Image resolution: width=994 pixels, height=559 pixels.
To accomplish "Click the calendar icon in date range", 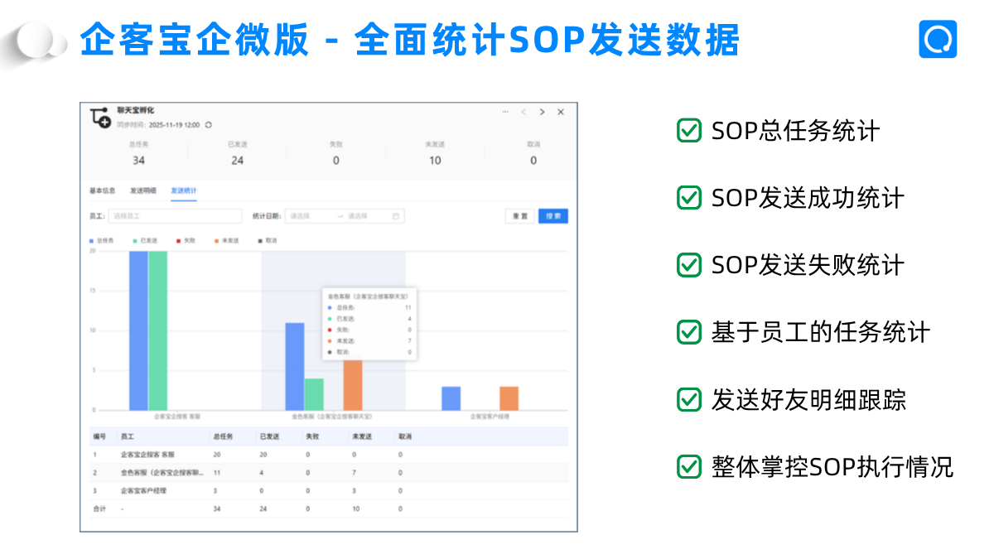I will (396, 216).
